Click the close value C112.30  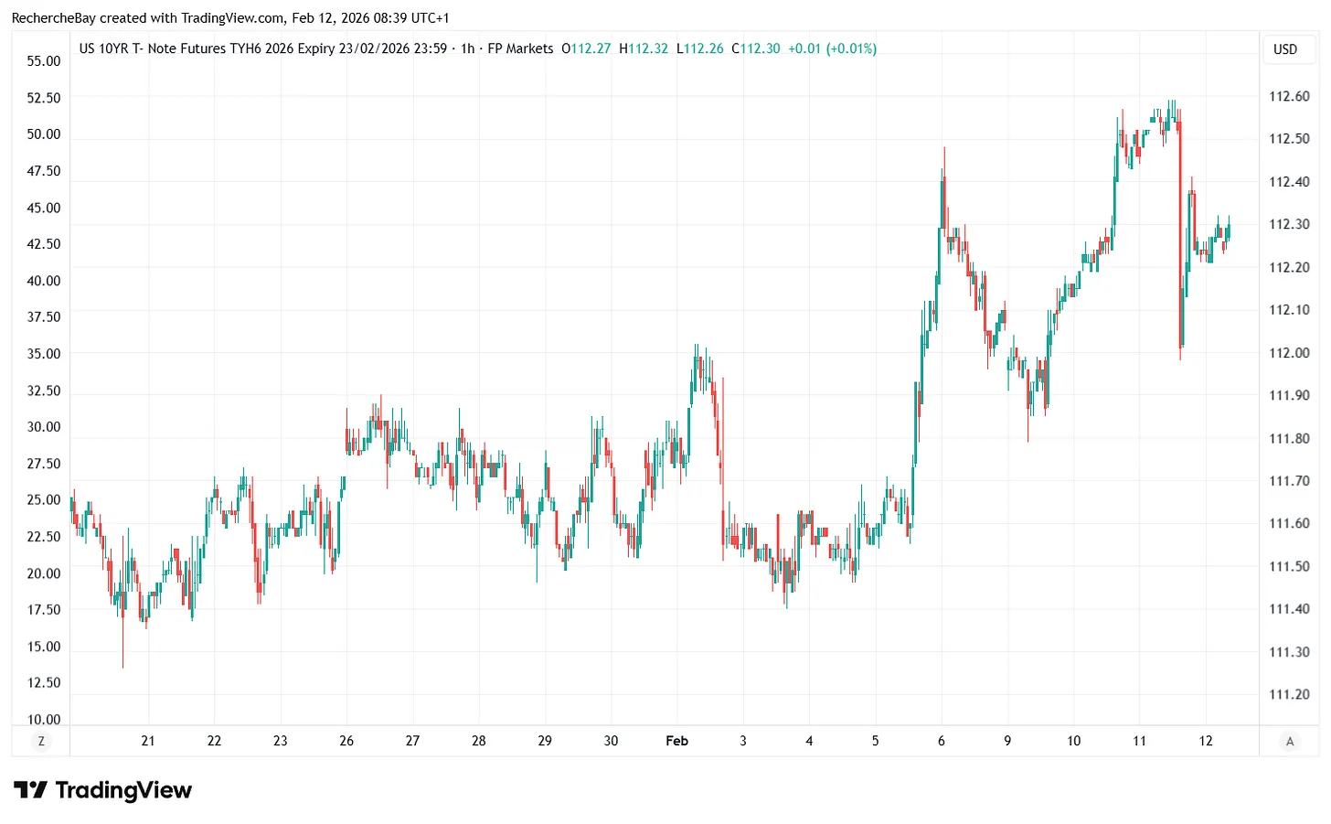click(x=756, y=48)
